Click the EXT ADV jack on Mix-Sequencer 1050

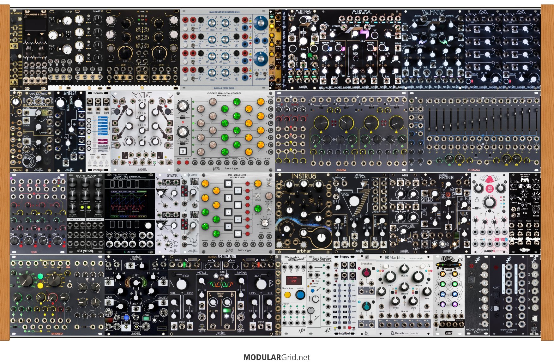pyautogui.click(x=205, y=244)
